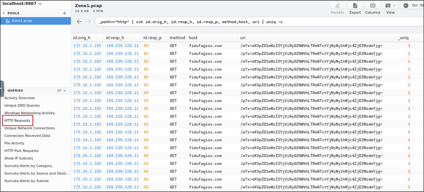Click the first 172.16.1.102 origin IP
This screenshot has height=192, width=424.
87,46
